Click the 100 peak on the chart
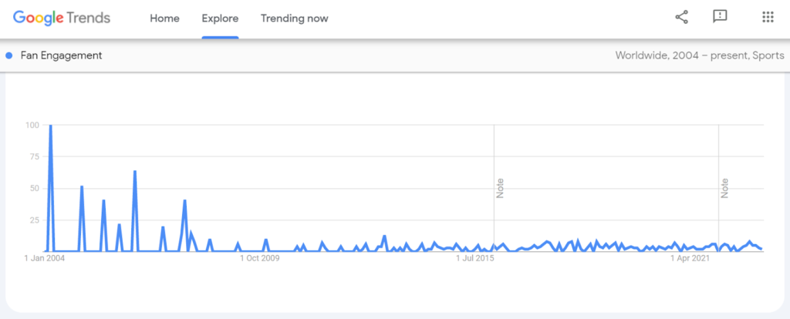This screenshot has height=319, width=790. 50,126
